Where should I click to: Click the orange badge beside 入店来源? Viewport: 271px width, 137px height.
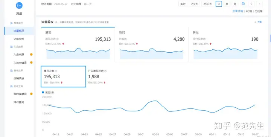coord(31,55)
